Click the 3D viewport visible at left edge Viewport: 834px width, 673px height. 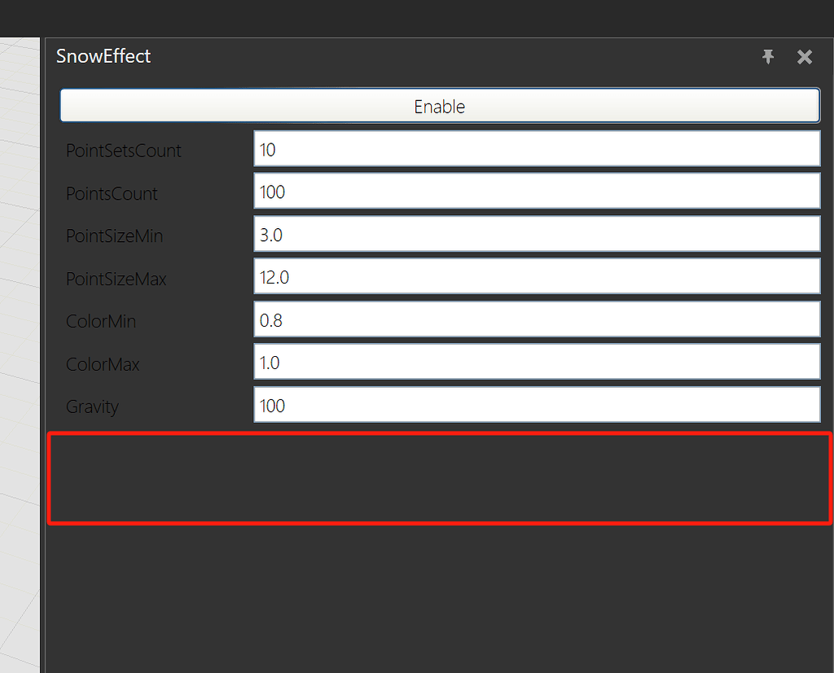coord(20,326)
